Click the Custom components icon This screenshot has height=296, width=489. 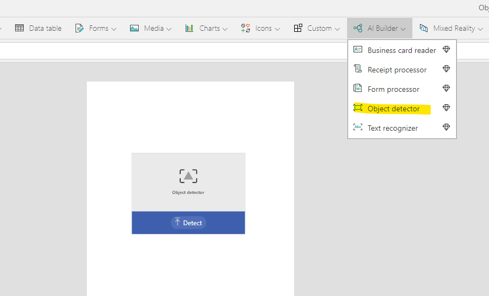[298, 28]
